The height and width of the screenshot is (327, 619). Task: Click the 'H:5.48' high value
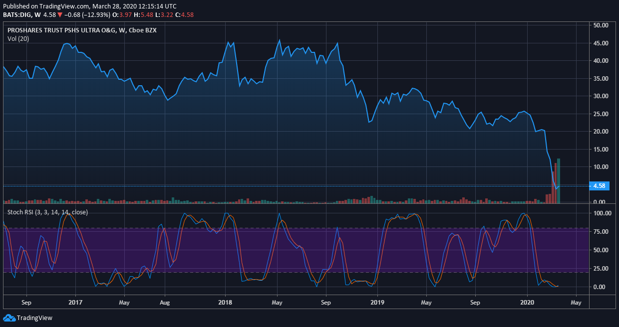click(142, 15)
